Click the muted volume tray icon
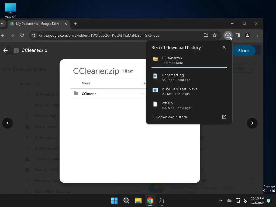276x207 pixels. tap(245, 201)
